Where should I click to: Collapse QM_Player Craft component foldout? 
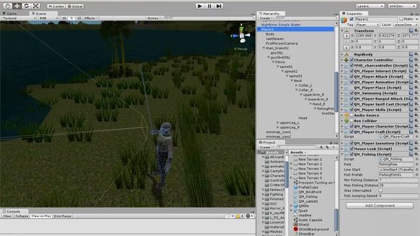(x=342, y=132)
